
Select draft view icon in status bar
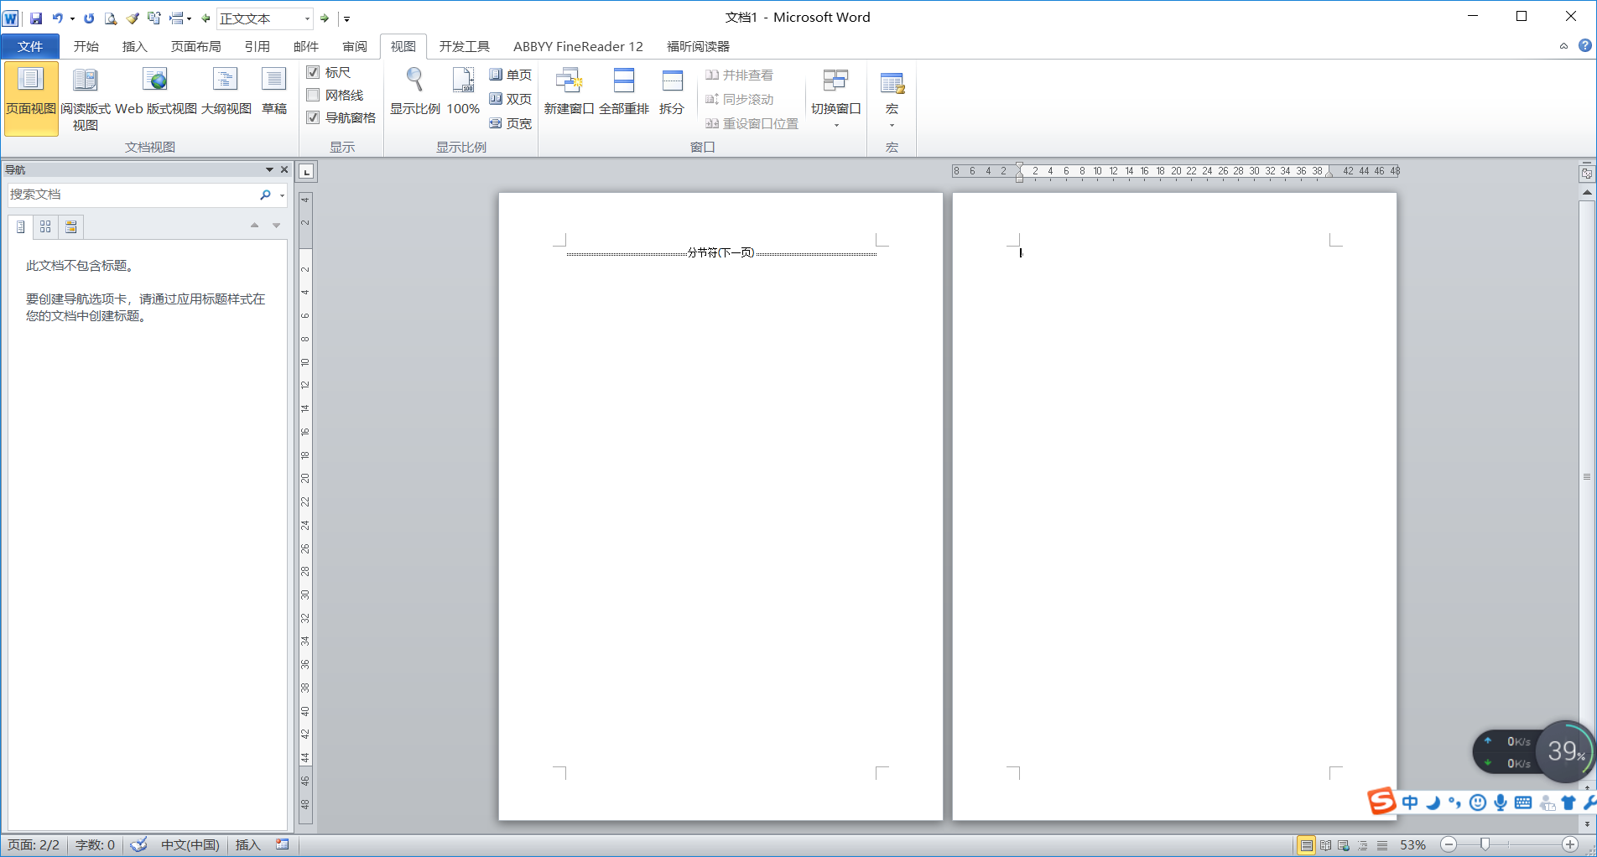coord(1382,845)
